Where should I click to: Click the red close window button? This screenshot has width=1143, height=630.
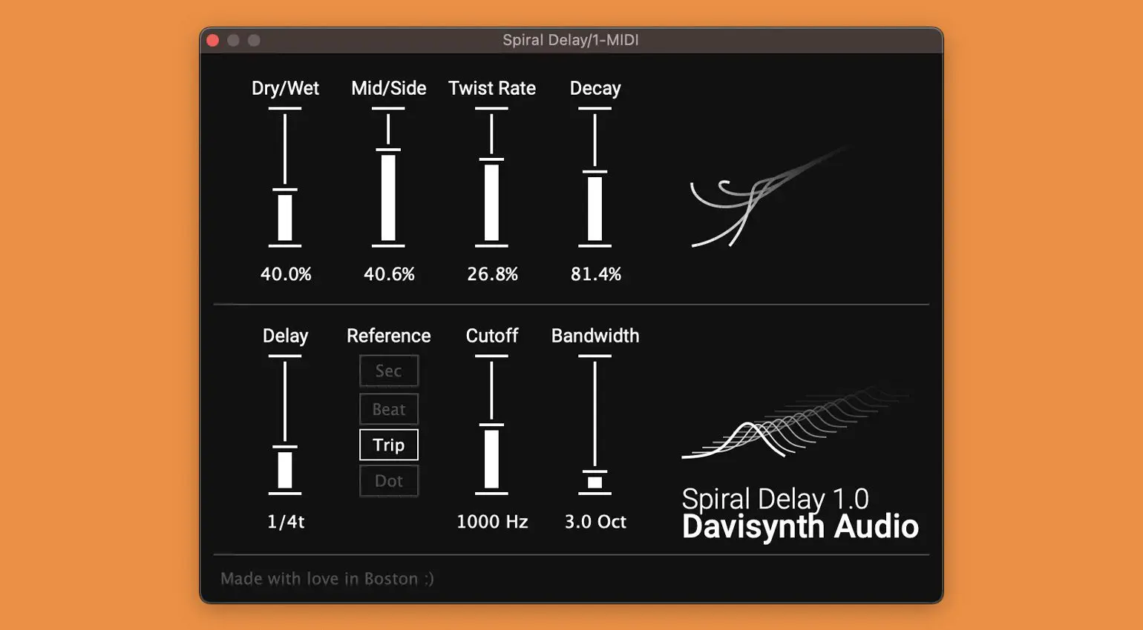coord(213,40)
